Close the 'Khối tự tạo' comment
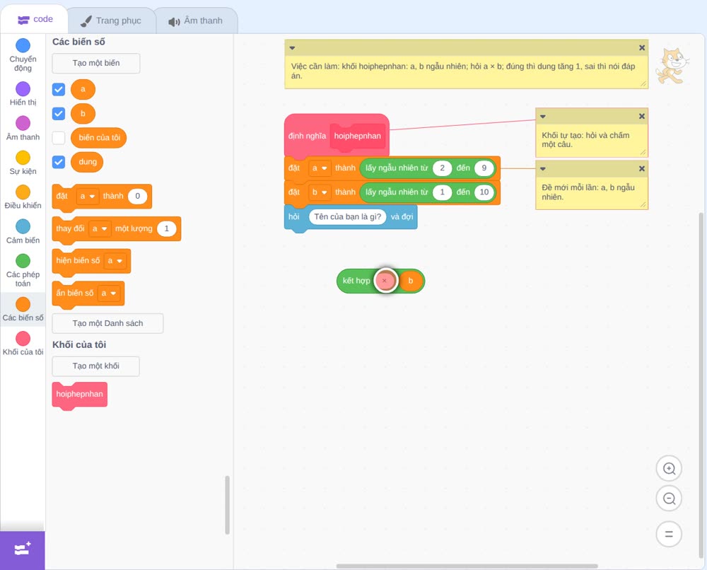The width and height of the screenshot is (707, 570). (x=642, y=117)
